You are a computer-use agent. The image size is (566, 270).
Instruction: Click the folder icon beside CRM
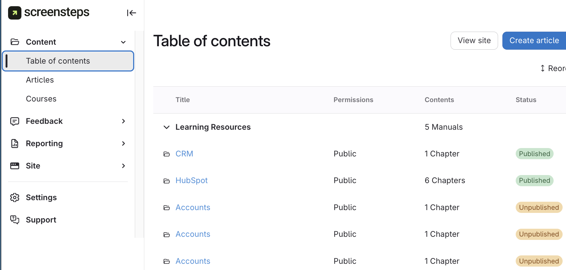point(167,154)
